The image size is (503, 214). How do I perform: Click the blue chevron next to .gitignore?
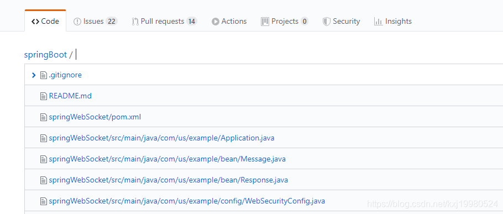tap(34, 75)
